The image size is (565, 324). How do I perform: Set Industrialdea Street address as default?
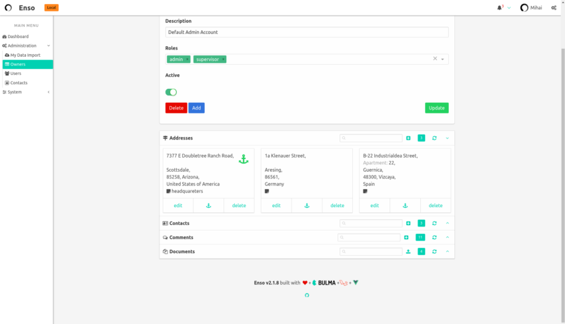[406, 206]
